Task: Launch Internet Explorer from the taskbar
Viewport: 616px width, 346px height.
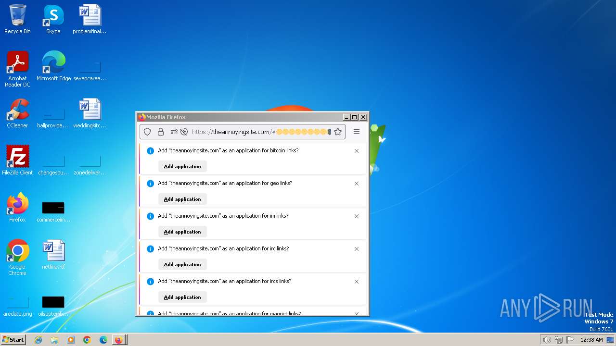Action: point(38,340)
